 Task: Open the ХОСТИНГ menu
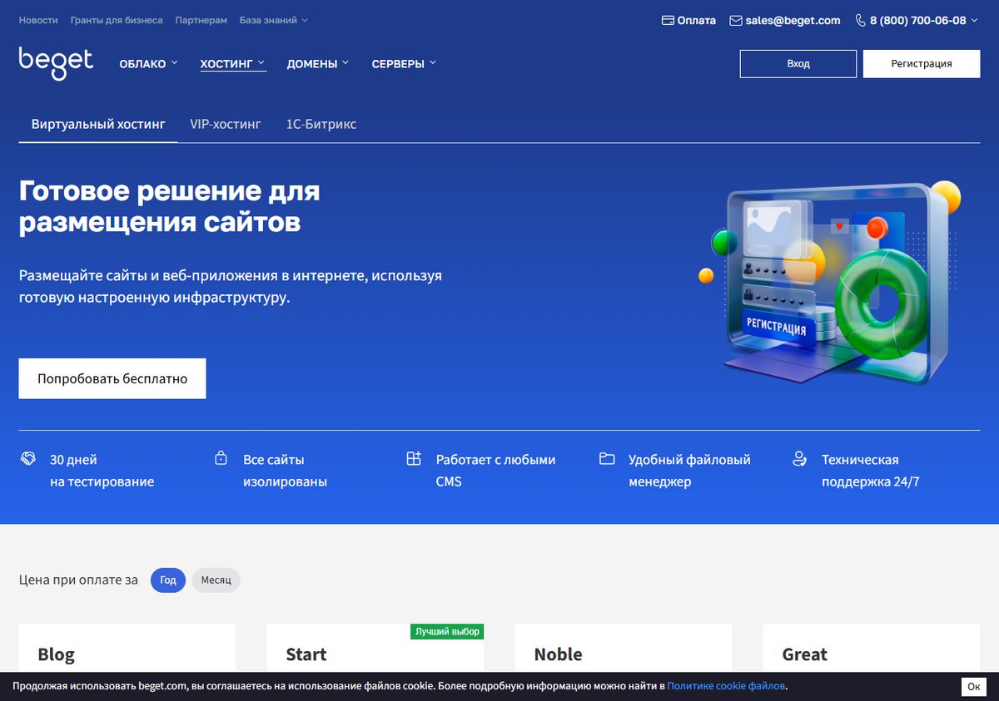pos(233,63)
